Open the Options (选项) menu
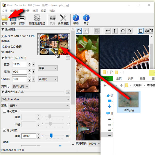This screenshot has width=155, height=155. (x=35, y=11)
